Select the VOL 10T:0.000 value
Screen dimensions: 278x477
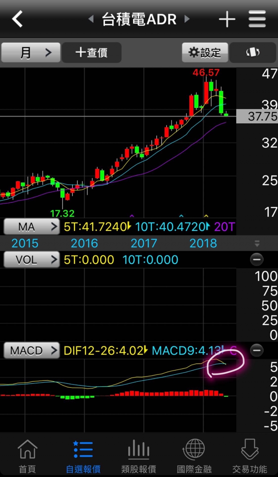[x=151, y=260]
